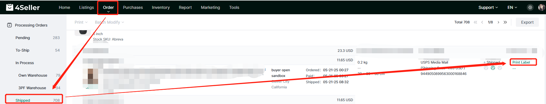Open the Report menu
This screenshot has height=104, width=546.
tap(185, 7)
